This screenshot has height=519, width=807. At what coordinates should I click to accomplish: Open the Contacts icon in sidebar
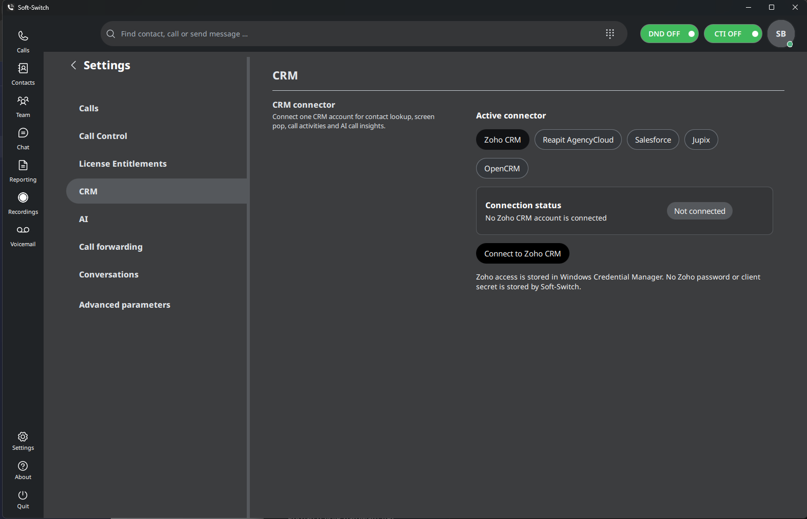(23, 74)
